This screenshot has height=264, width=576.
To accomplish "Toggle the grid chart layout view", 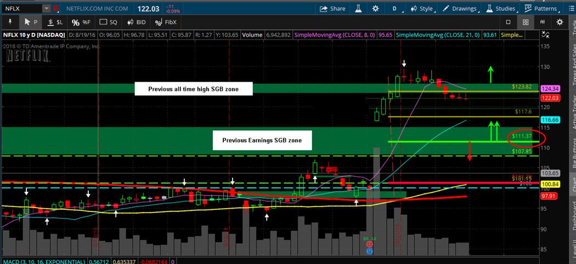I will point(526,22).
